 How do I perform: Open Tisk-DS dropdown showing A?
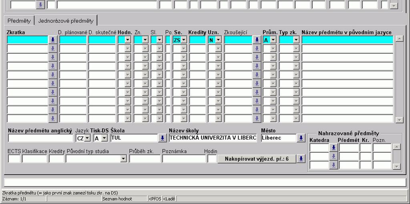105,138
